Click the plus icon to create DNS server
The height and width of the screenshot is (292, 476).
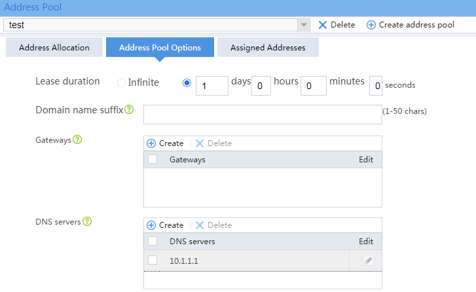pyautogui.click(x=151, y=225)
